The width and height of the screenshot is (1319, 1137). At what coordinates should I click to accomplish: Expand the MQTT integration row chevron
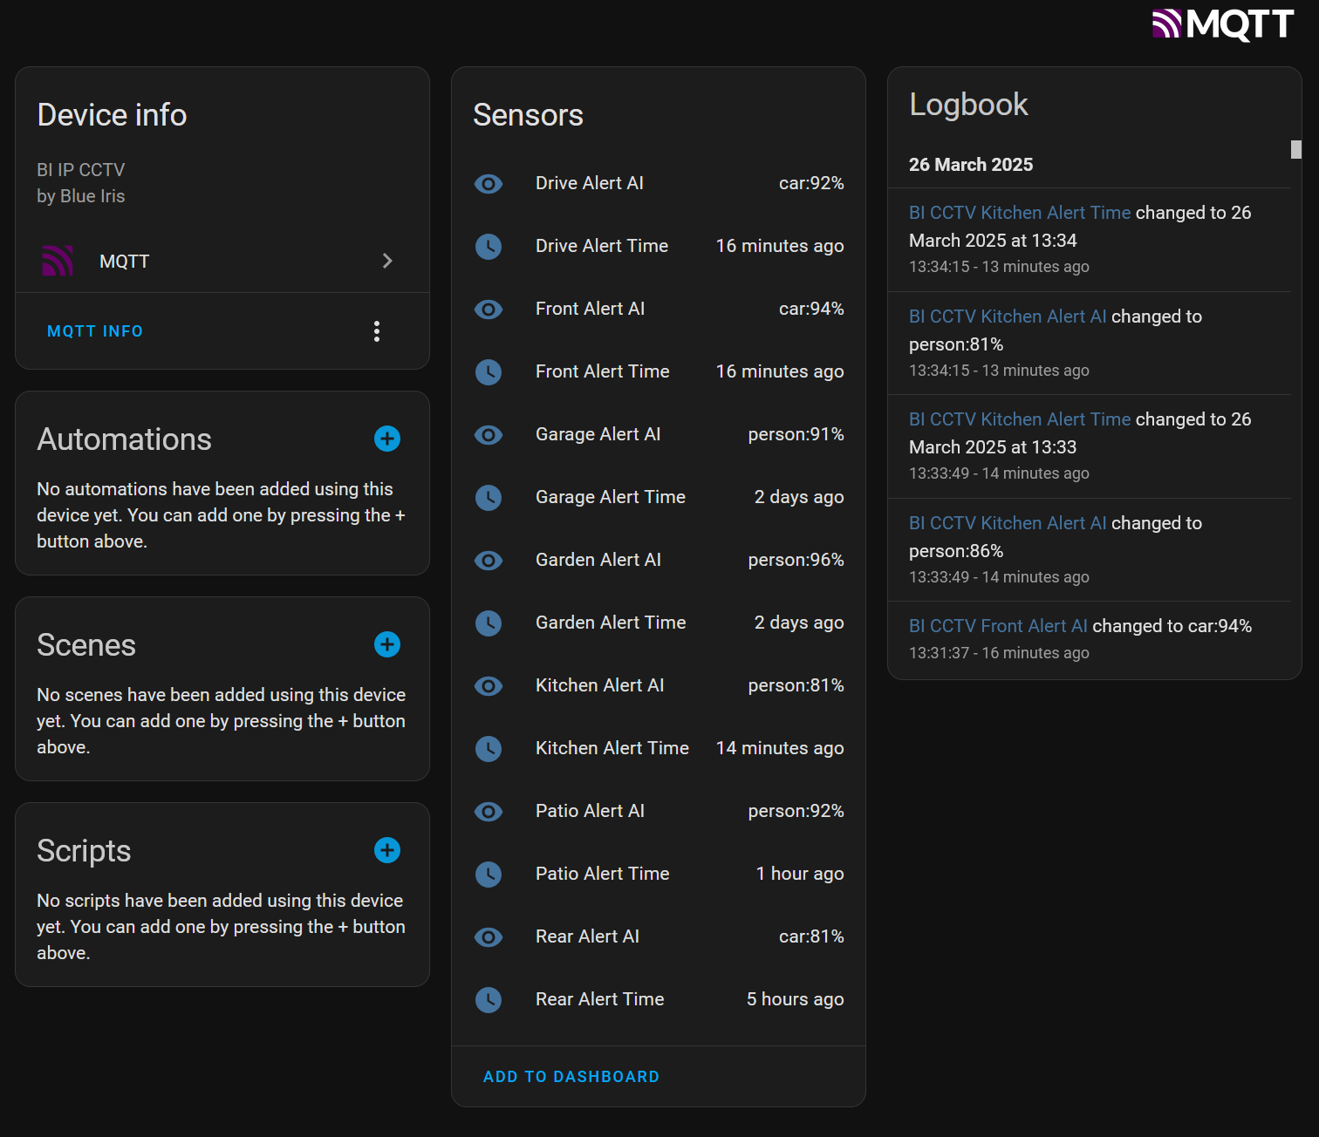click(386, 261)
